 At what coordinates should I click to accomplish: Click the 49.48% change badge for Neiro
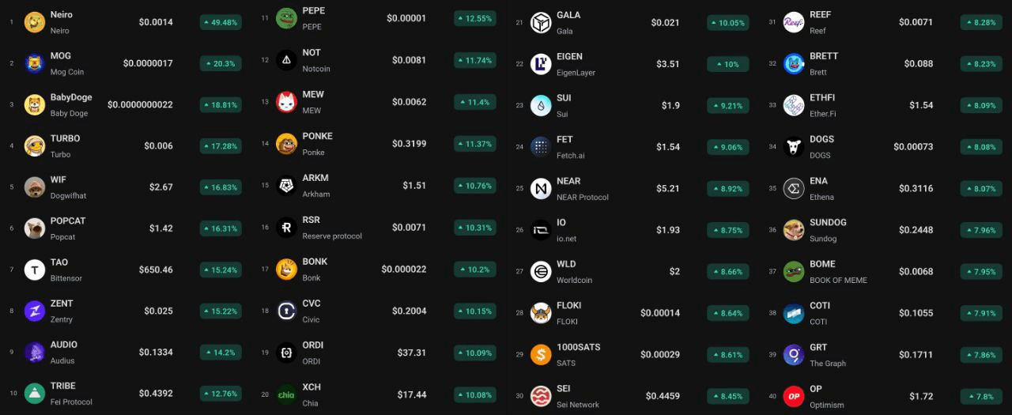coord(221,22)
